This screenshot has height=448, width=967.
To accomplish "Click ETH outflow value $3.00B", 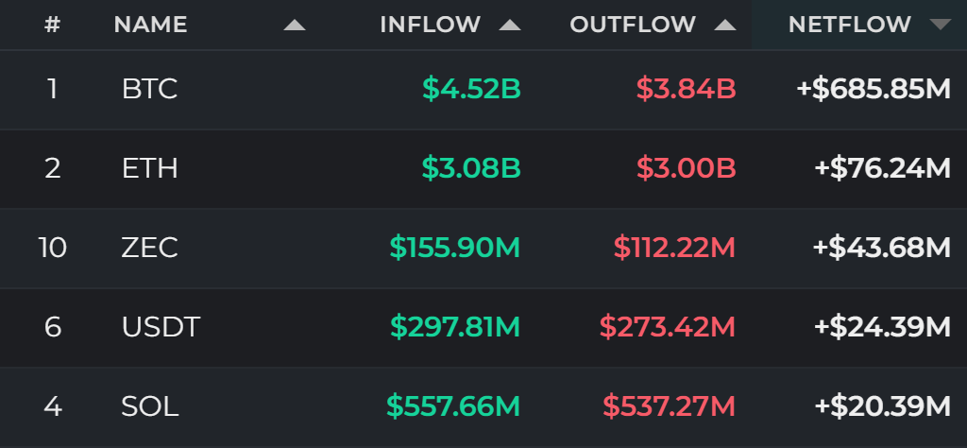I will coord(687,168).
